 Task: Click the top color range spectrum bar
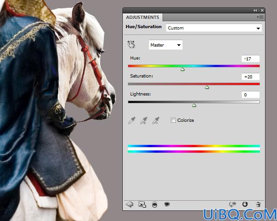click(x=194, y=146)
